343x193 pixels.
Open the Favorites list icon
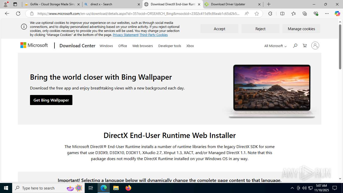(x=294, y=14)
